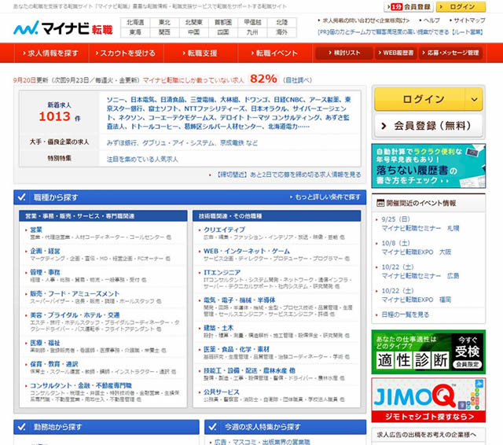
Task: Open the 注目を集めている人気求人 link
Action: (x=142, y=159)
